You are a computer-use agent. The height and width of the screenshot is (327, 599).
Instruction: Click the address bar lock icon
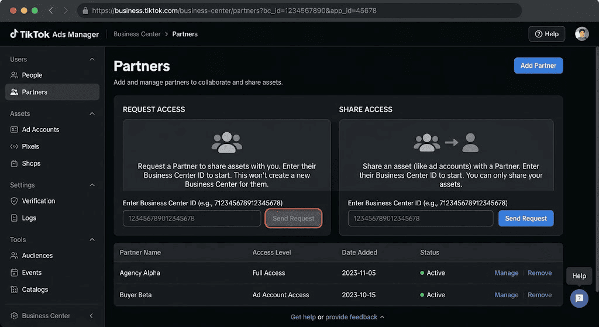tap(85, 11)
